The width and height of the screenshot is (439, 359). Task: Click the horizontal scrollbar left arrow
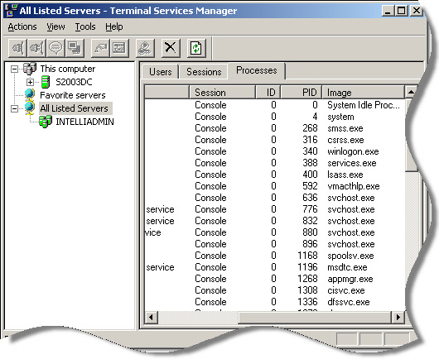(152, 317)
